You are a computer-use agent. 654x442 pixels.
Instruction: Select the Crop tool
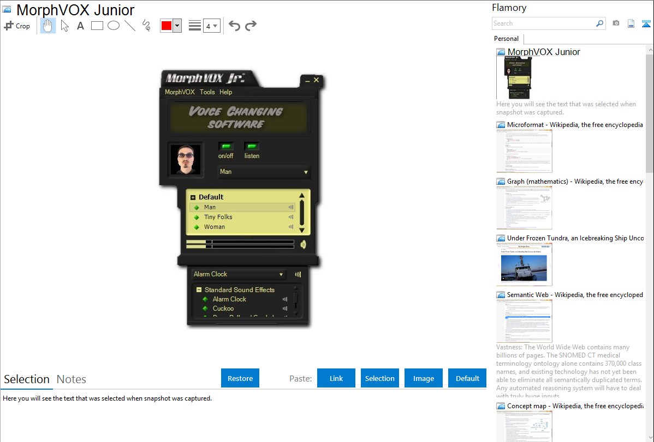click(17, 26)
